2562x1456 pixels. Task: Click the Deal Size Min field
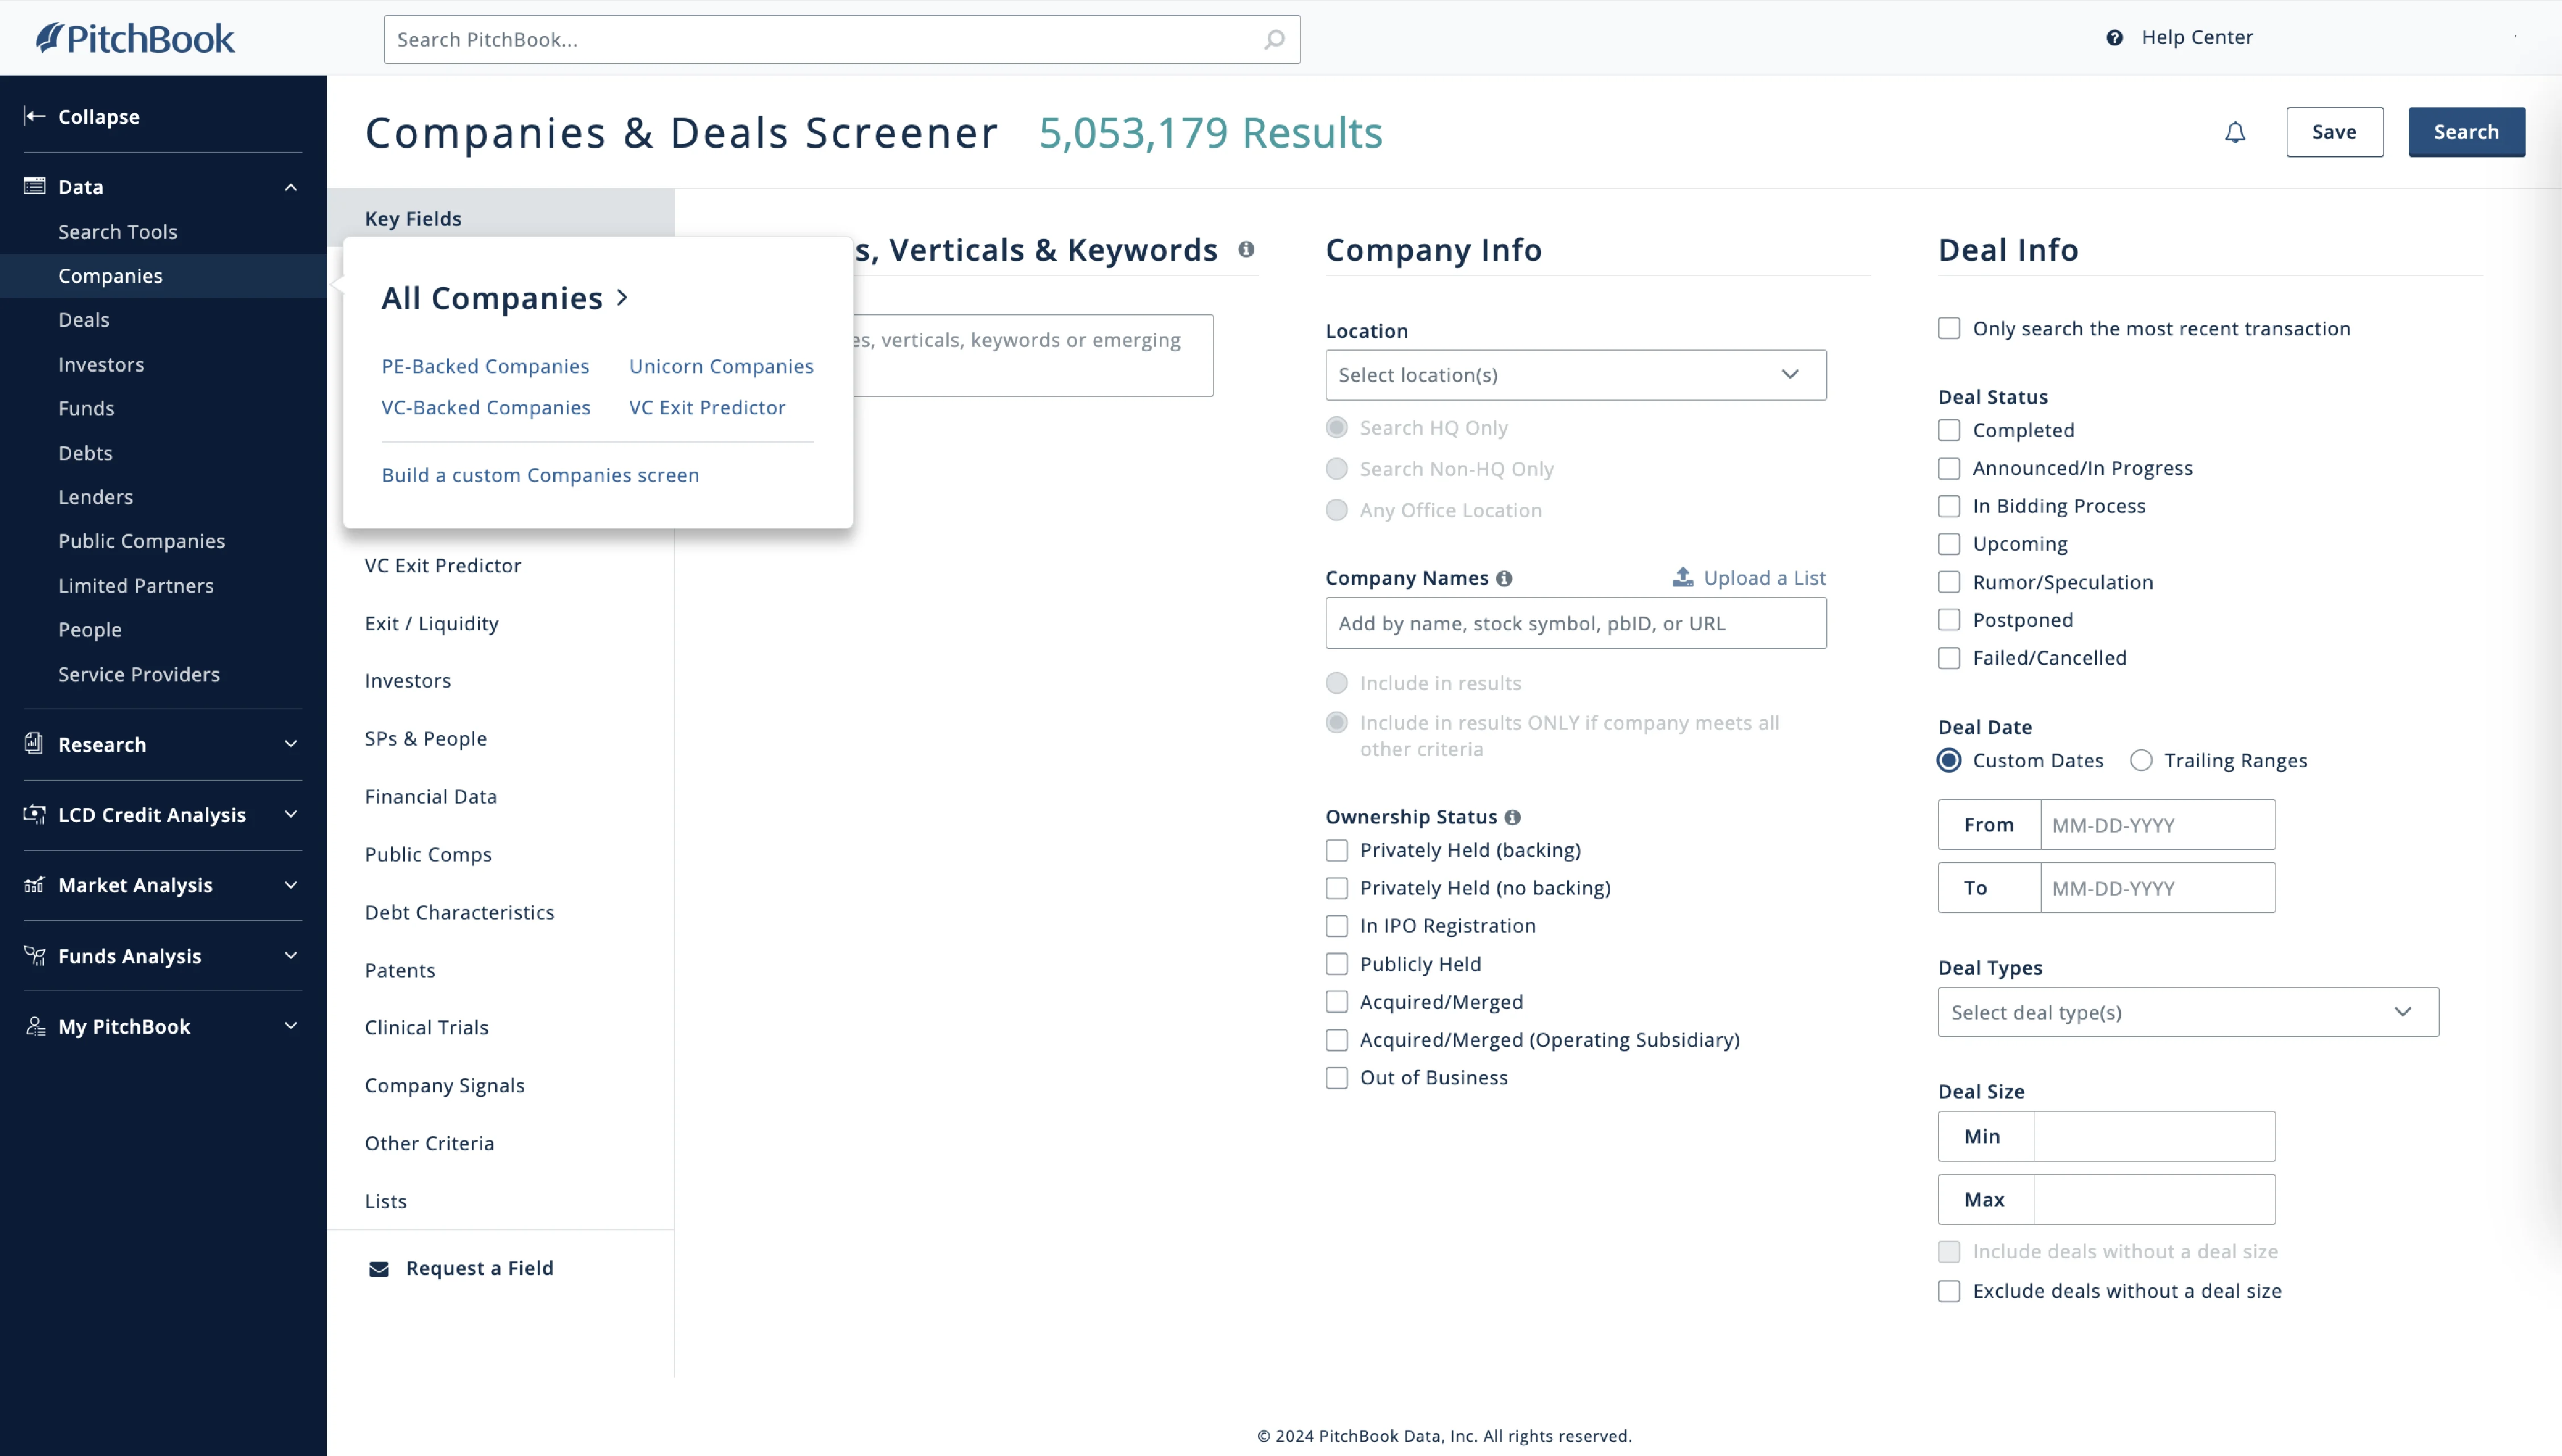[2154, 1136]
